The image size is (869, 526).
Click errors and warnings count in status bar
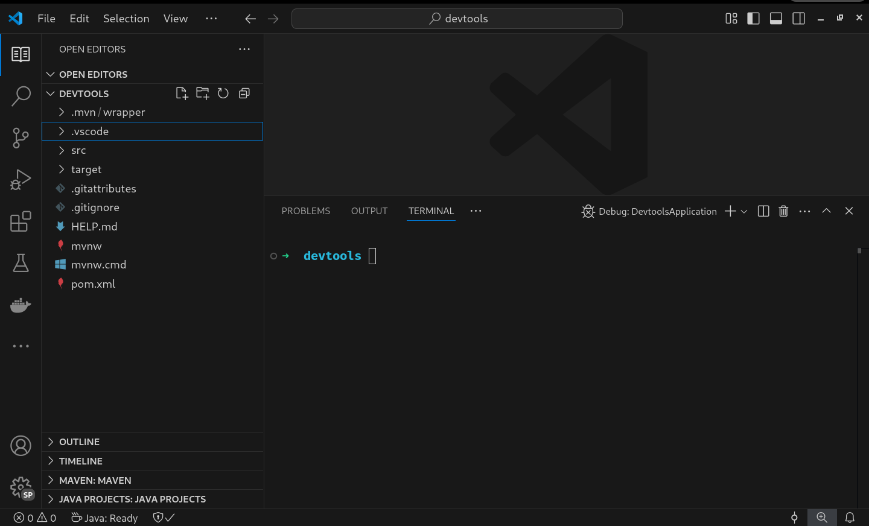35,518
